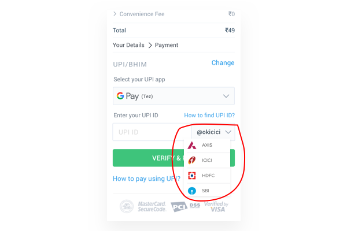The image size is (347, 231).
Task: Open the How to pay using UPI link
Action: (146, 178)
